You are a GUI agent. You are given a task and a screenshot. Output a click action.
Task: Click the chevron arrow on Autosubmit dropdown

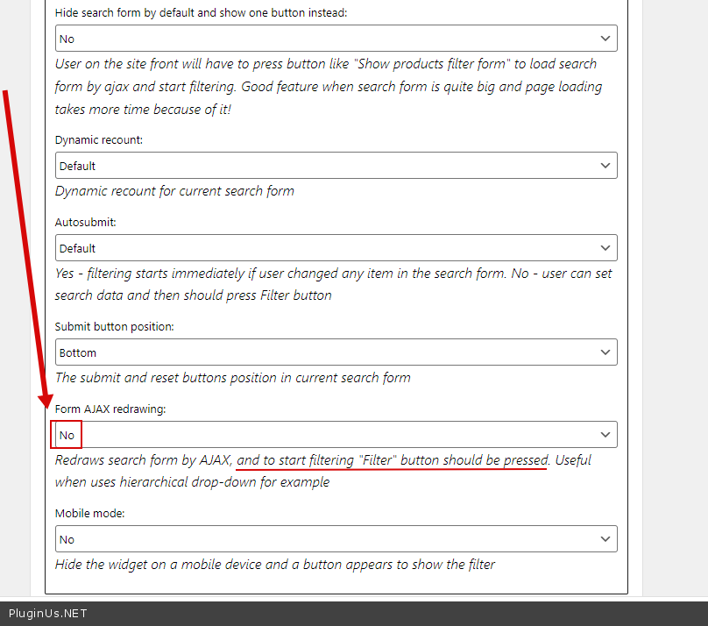[605, 248]
